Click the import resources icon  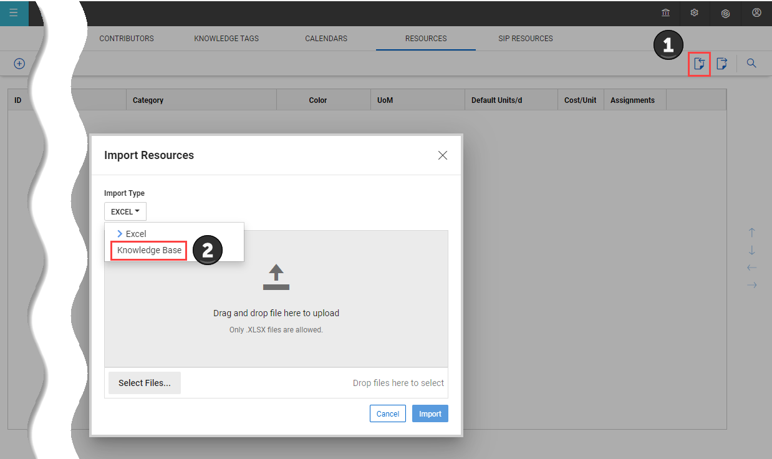click(699, 64)
